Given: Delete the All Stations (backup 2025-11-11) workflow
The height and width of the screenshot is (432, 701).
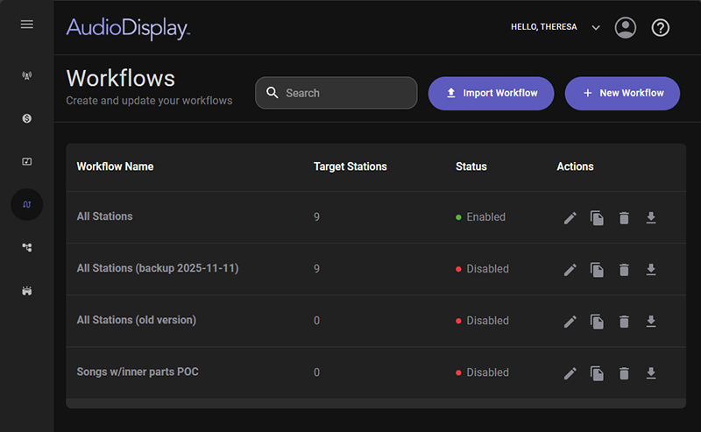Looking at the screenshot, I should (x=624, y=270).
